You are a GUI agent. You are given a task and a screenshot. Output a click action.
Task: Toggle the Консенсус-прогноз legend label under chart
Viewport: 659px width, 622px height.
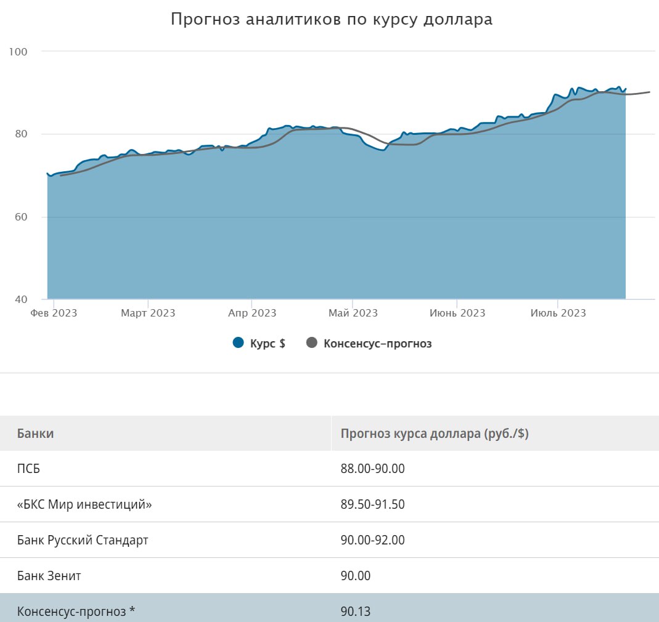377,344
